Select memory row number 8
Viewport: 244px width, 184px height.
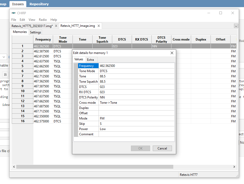(23, 81)
